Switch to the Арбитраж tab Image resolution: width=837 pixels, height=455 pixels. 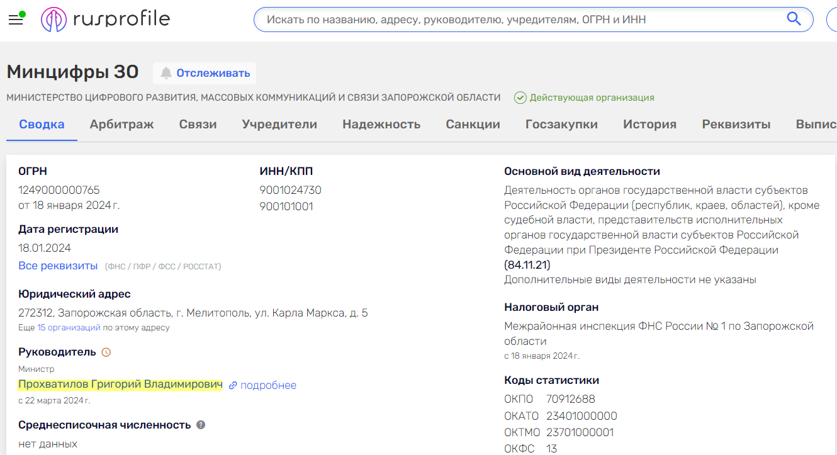121,124
